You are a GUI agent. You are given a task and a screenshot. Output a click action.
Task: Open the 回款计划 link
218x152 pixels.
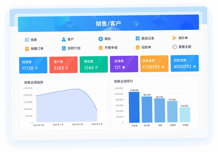74,48
